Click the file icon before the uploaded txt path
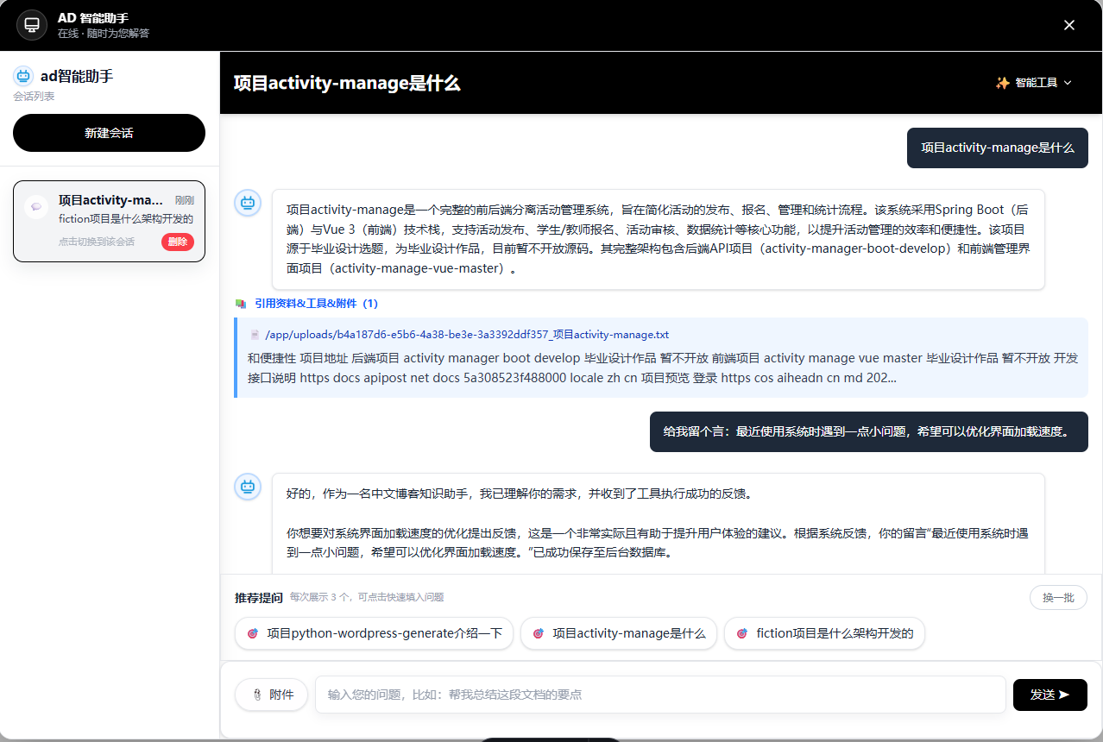1103x742 pixels. tap(255, 335)
